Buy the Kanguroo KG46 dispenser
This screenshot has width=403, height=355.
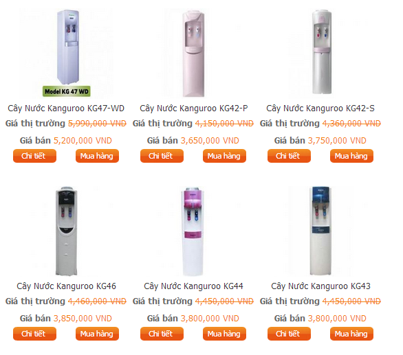click(x=97, y=334)
